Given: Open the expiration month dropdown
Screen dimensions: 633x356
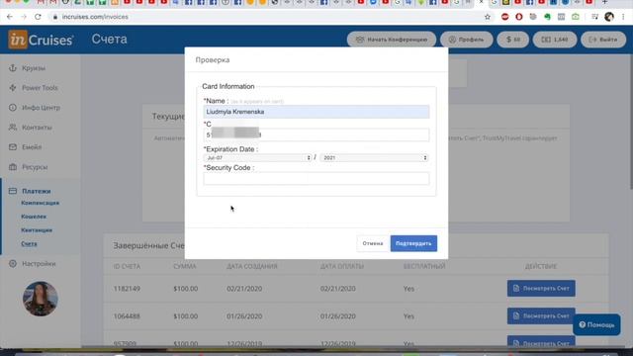Looking at the screenshot, I should 258,158.
